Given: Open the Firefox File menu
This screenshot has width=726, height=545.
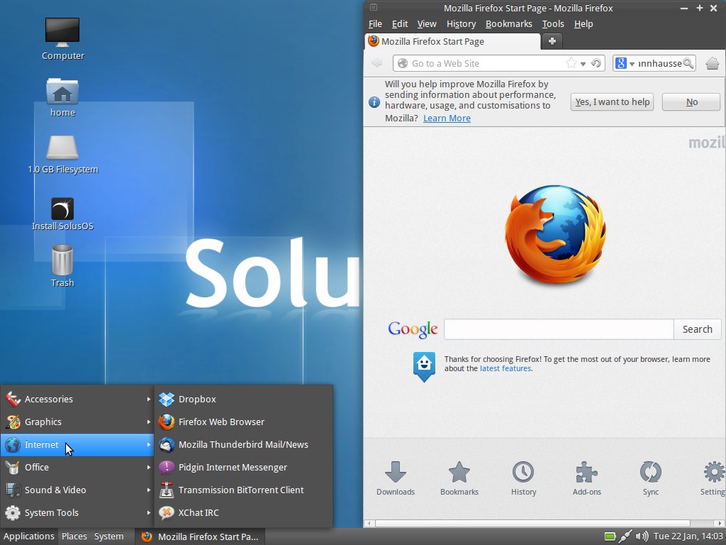Looking at the screenshot, I should tap(375, 24).
